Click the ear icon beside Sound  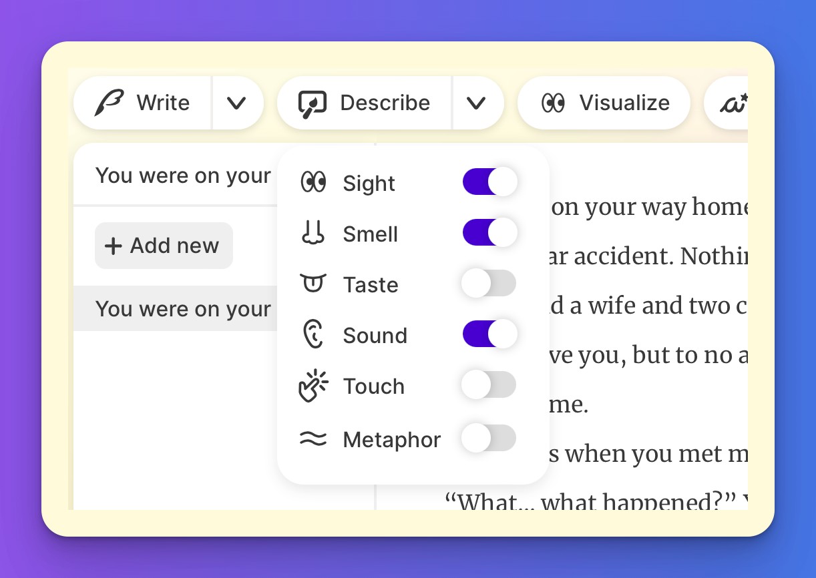pyautogui.click(x=313, y=335)
